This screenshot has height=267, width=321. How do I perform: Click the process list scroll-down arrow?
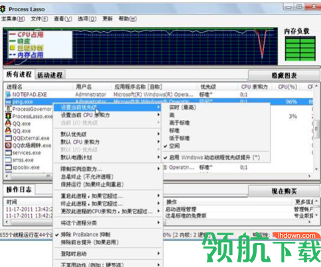coord(316,169)
